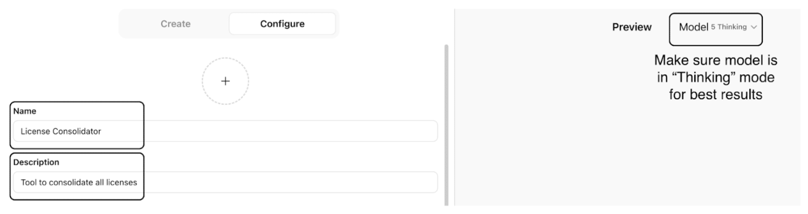Click the Name field label
This screenshot has height=214, width=808.
[25, 111]
